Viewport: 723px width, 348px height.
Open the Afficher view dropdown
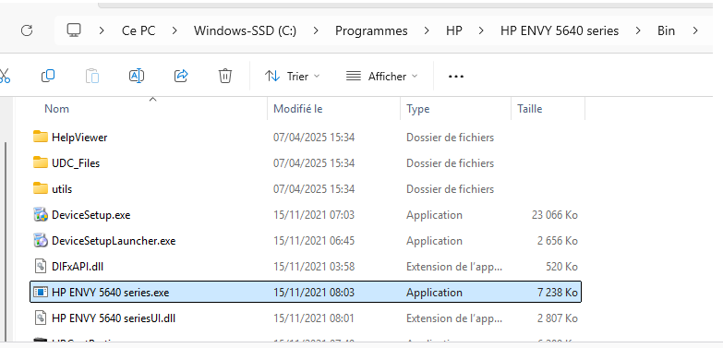click(381, 76)
